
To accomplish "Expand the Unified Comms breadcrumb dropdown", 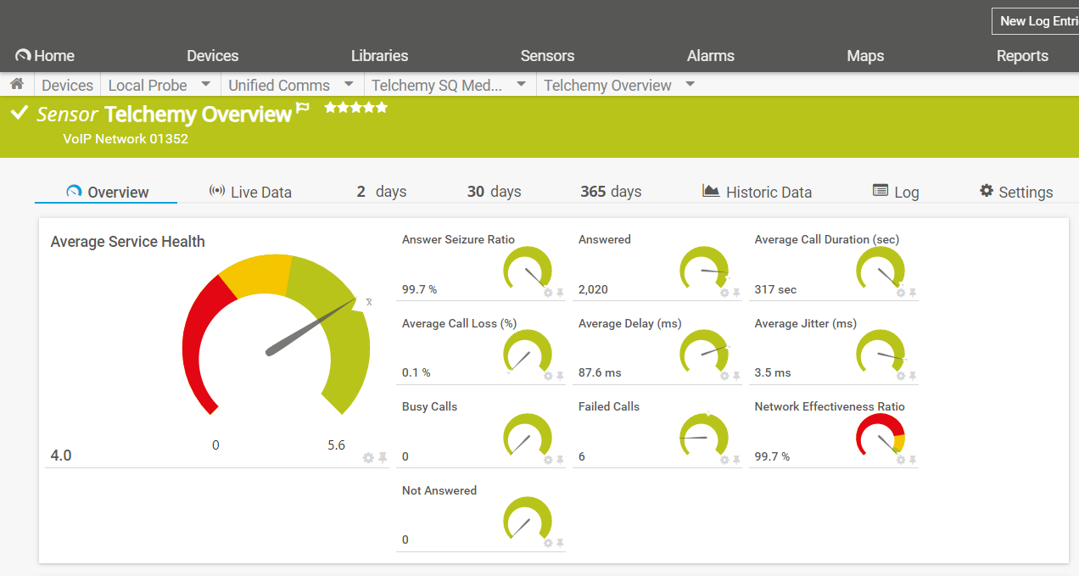I will (349, 85).
